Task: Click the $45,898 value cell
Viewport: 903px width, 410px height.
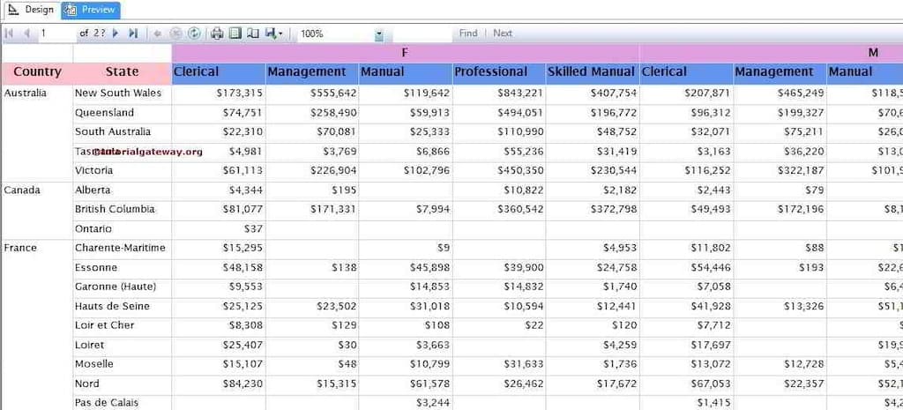Action: click(x=406, y=268)
